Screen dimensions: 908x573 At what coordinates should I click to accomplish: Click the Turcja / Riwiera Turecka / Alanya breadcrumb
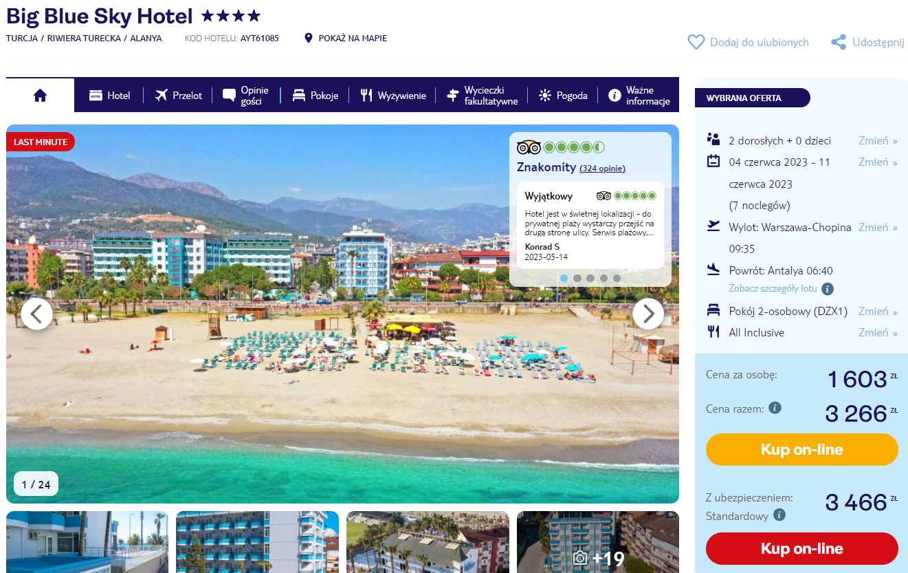tap(84, 39)
